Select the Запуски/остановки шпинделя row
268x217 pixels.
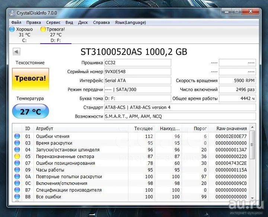pos(131,150)
